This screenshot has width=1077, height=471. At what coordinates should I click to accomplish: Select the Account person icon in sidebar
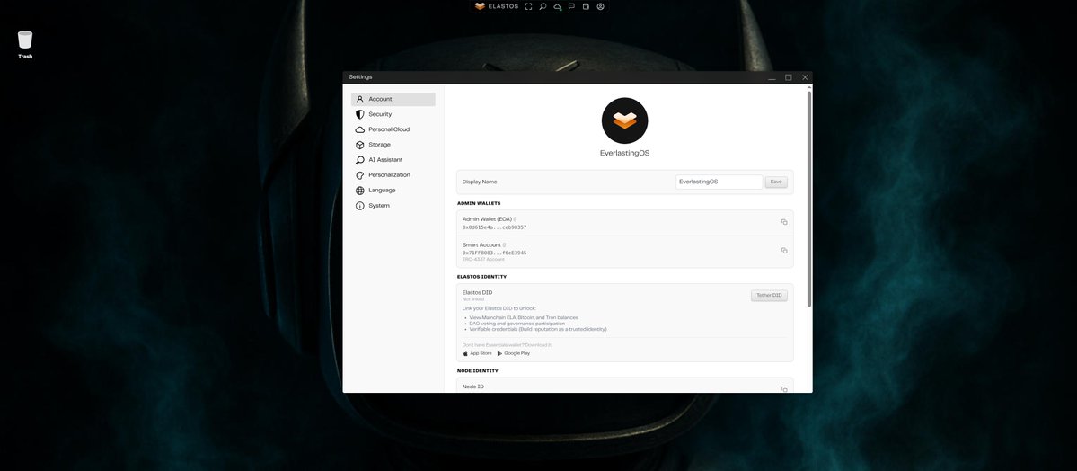tap(360, 99)
